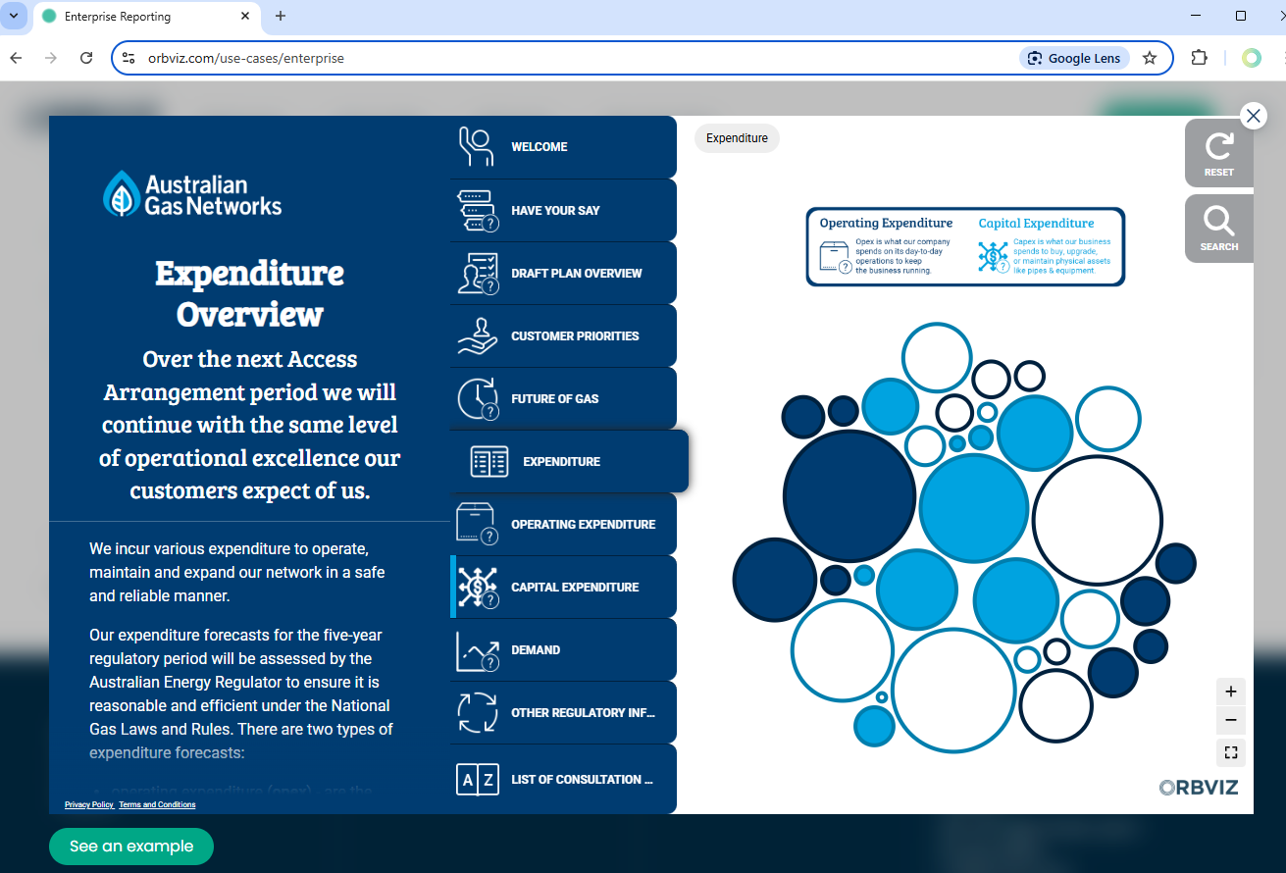Screen dimensions: 1286x873
Task: Zoom out of the bubble chart
Action: point(1231,721)
